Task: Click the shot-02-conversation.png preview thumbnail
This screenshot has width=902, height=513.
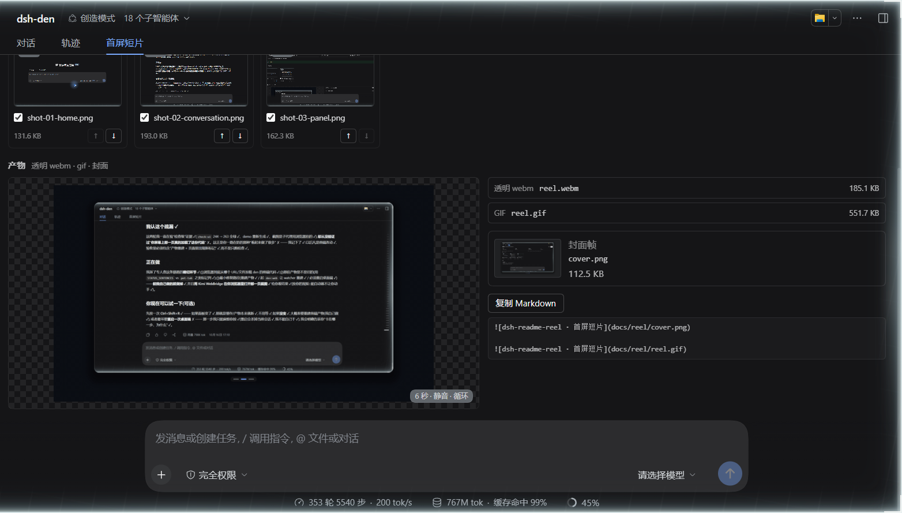Action: tap(194, 81)
